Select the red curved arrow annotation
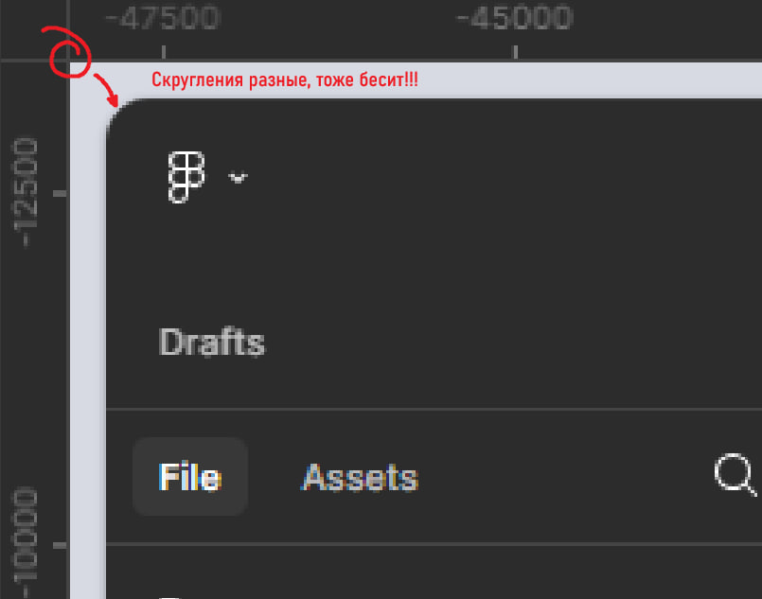 point(107,90)
